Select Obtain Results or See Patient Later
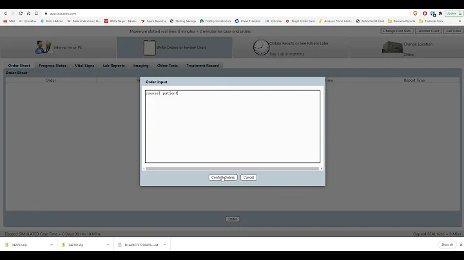Screen dimensions: 464x260 pyautogui.click(x=299, y=43)
